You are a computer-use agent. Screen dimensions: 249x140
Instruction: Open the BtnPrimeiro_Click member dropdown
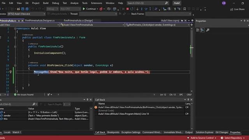coord(157,25)
